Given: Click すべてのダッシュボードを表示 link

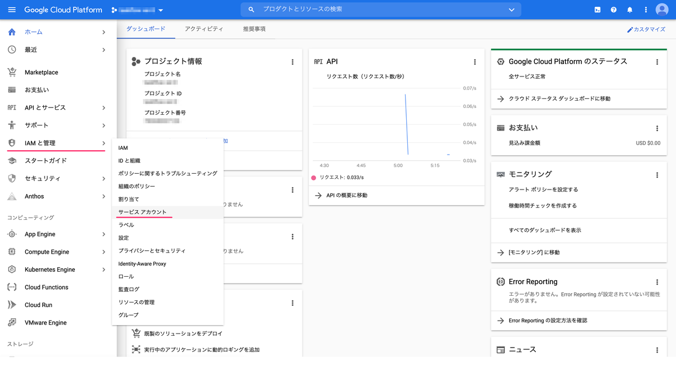Looking at the screenshot, I should 545,230.
